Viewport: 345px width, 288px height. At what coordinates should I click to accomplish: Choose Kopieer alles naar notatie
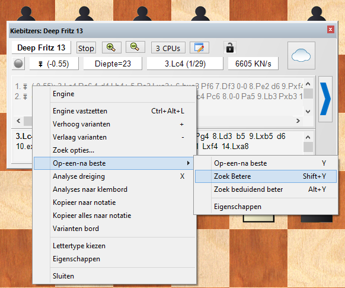114,216
